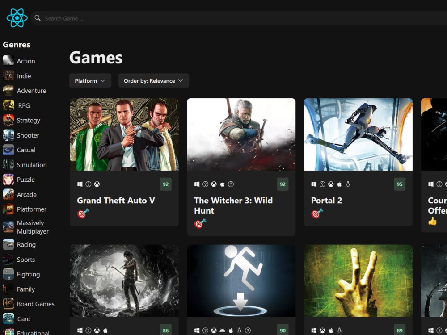Viewport: 447px width, 335px height.
Task: Click the Apple icon on The Witcher 3 card
Action: [x=222, y=184]
